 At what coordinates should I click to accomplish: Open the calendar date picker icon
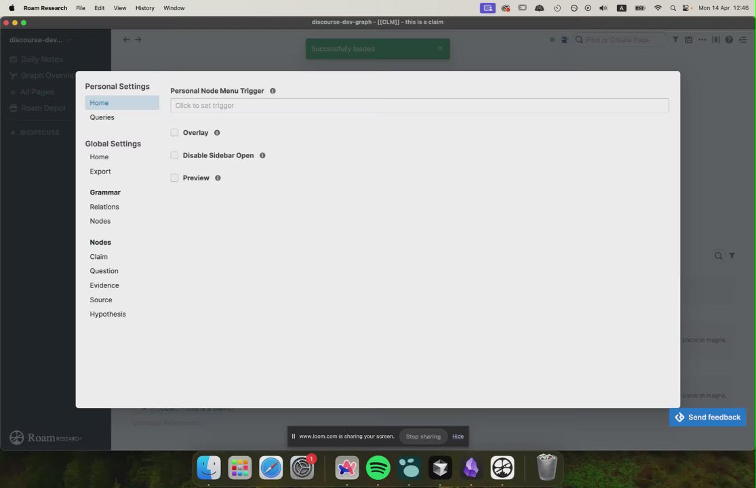[x=688, y=39]
